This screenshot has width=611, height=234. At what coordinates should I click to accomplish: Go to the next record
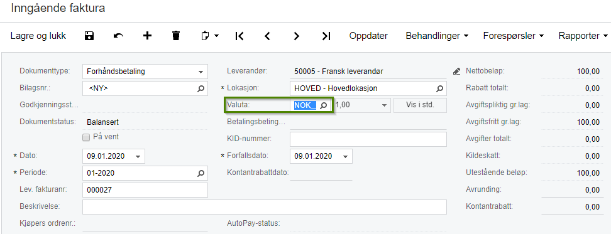pyautogui.click(x=297, y=36)
